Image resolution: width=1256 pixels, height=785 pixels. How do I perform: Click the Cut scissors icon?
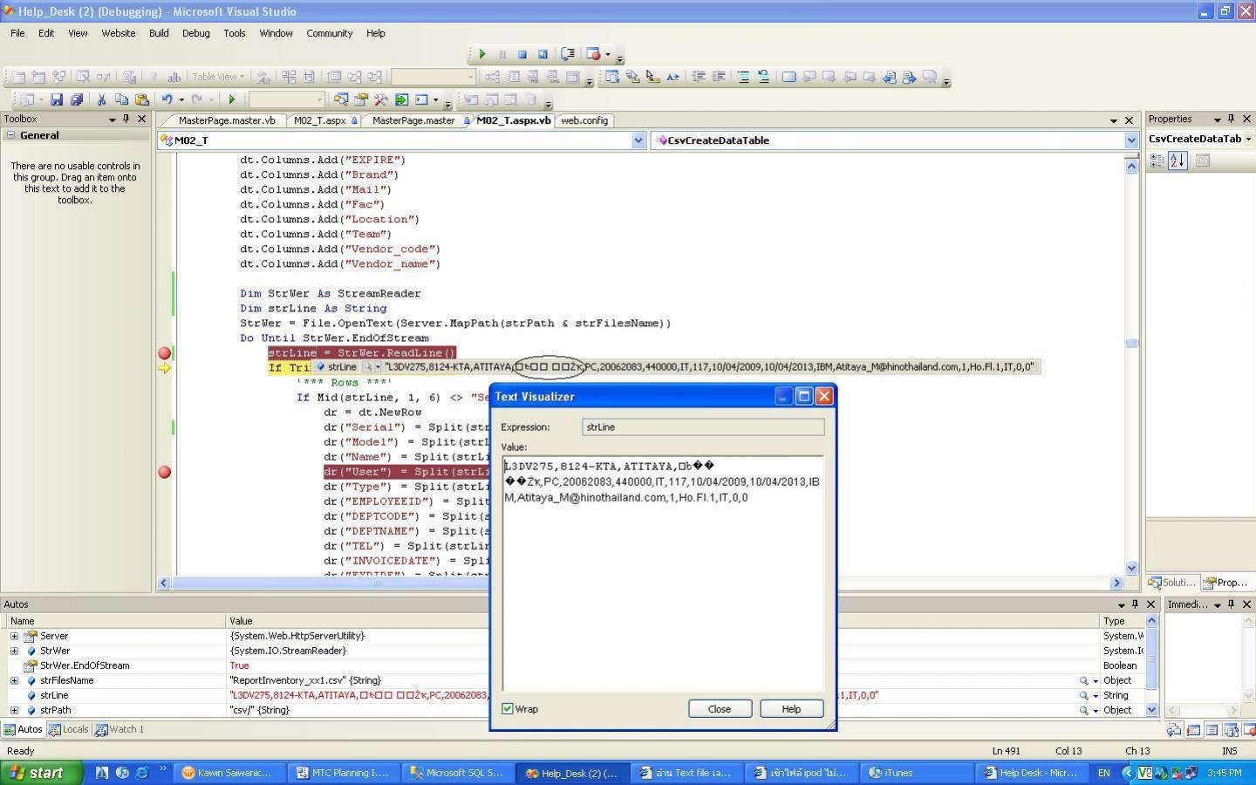(101, 99)
